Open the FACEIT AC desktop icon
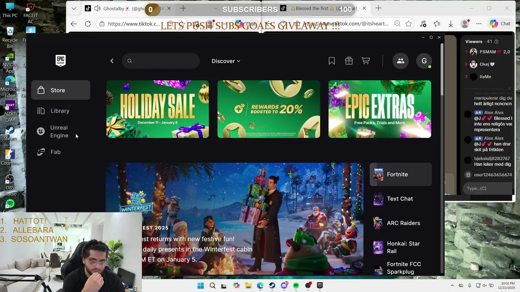 click(x=30, y=13)
